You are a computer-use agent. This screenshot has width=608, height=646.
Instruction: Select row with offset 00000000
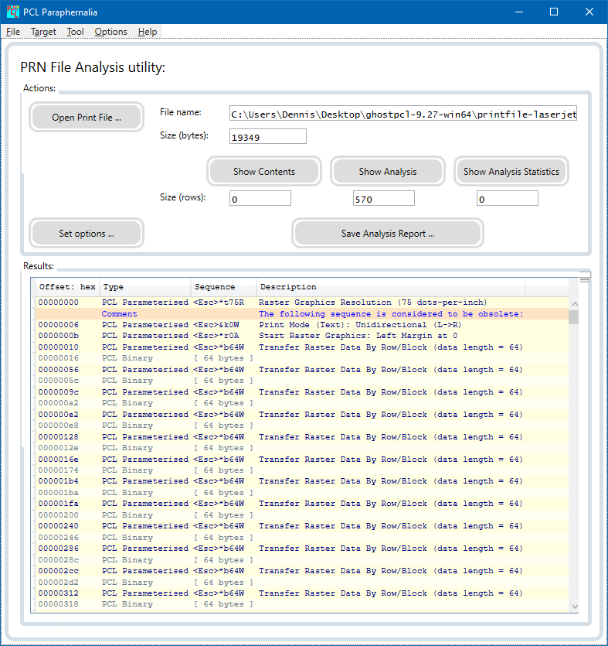(x=302, y=302)
